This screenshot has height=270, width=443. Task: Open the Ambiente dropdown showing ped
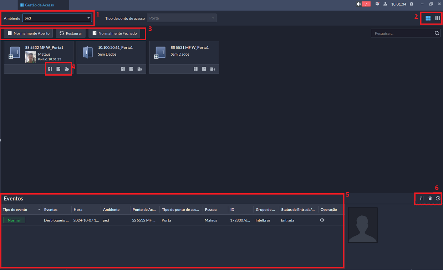57,18
